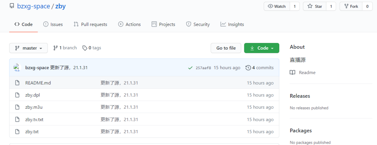Open the Packages heading link

(301, 131)
